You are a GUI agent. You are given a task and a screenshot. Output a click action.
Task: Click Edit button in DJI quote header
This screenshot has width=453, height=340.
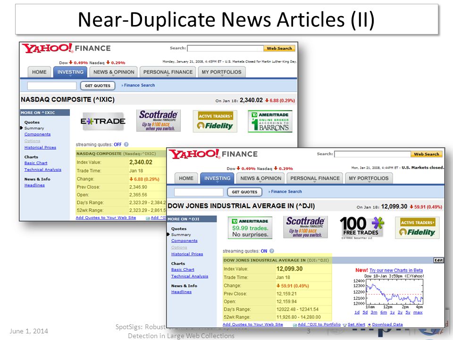[438, 260]
